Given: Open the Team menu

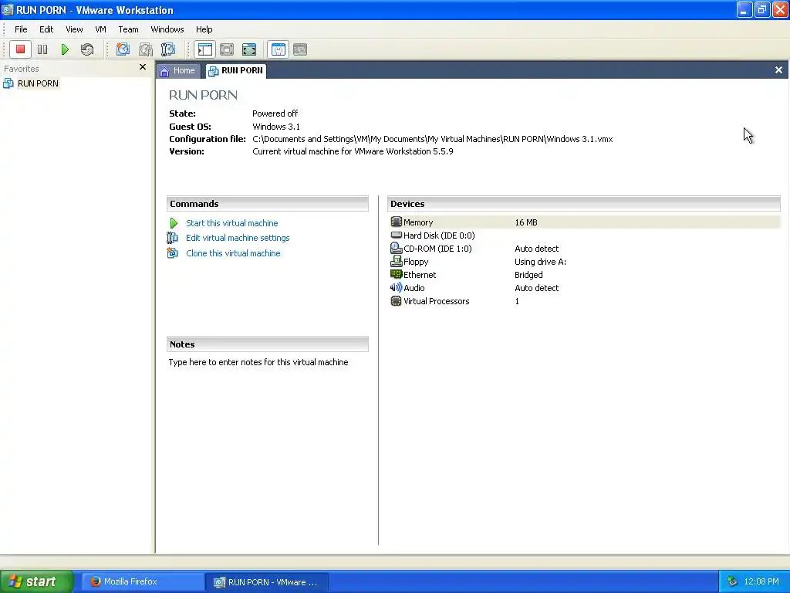Looking at the screenshot, I should tap(128, 29).
